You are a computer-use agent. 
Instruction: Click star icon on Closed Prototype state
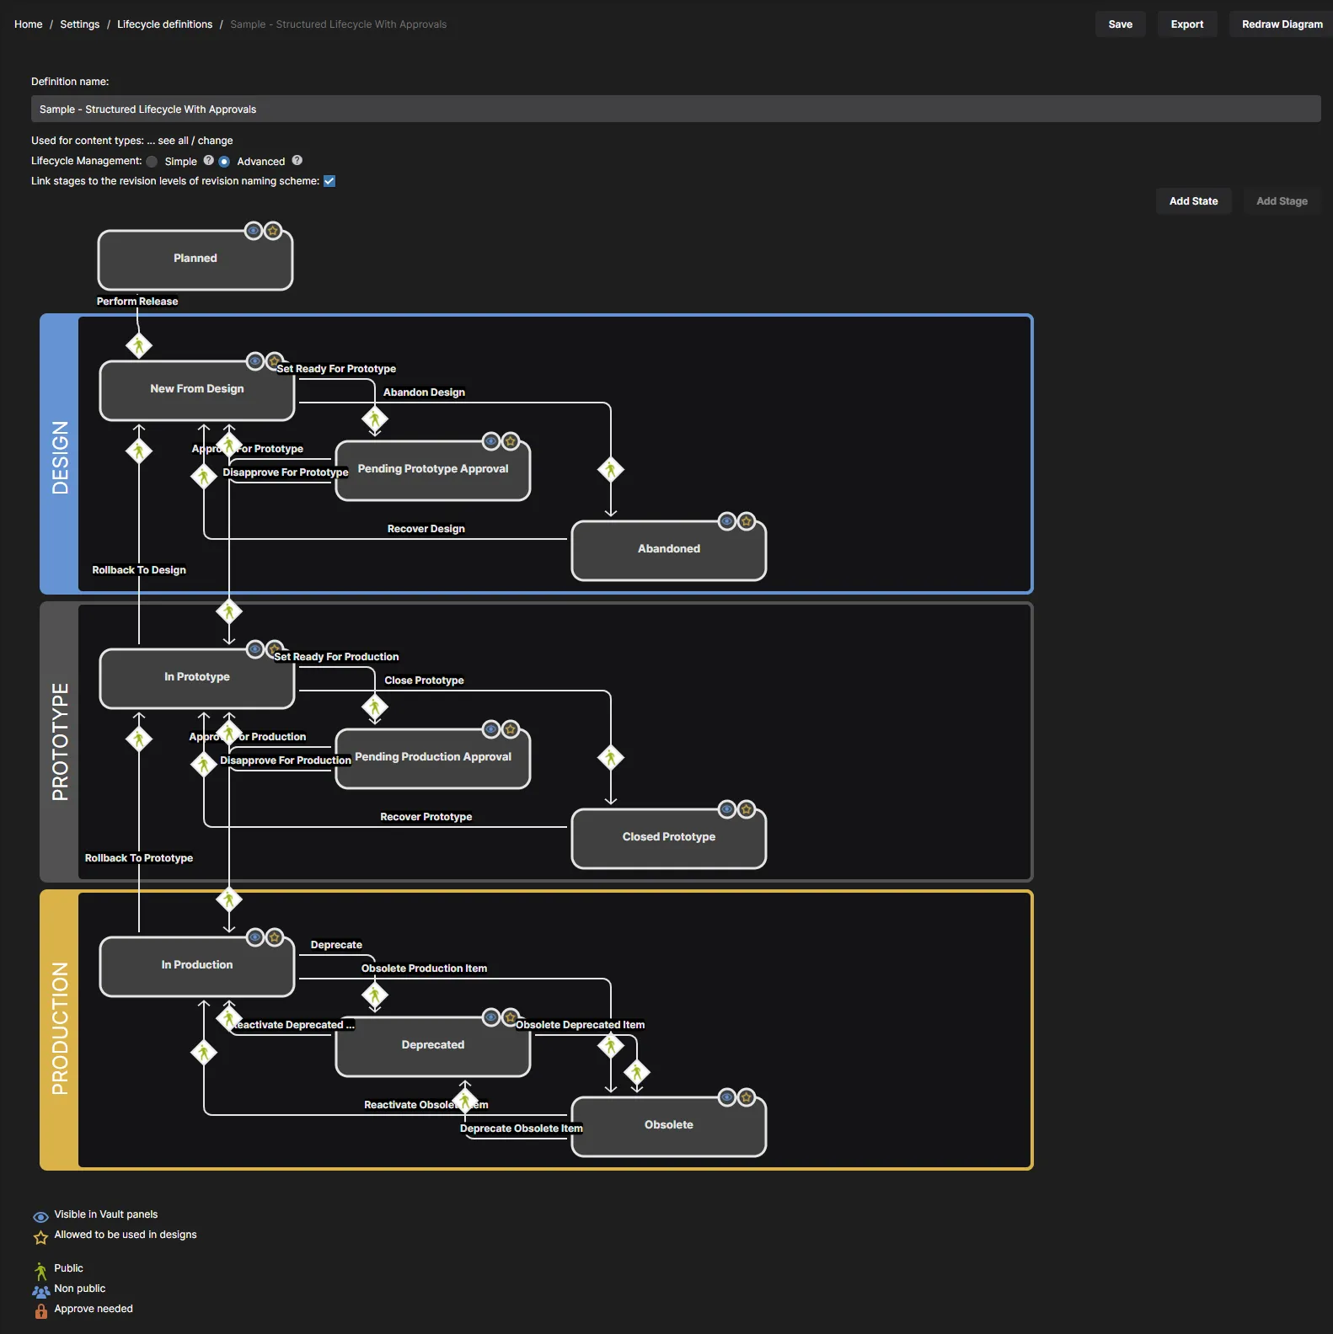(747, 809)
